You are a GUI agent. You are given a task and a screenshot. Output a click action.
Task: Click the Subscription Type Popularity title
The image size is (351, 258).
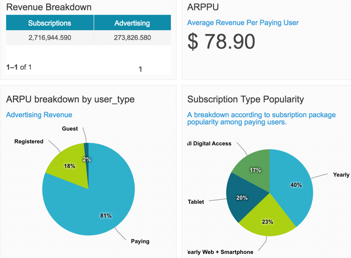click(x=245, y=99)
